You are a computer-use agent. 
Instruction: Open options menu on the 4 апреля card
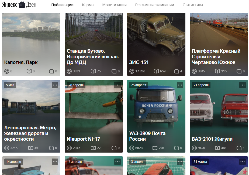117,162
